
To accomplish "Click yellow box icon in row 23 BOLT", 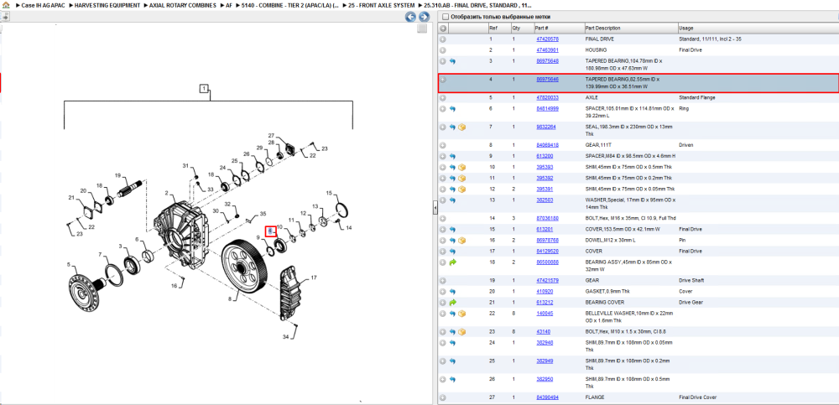I will tap(461, 332).
